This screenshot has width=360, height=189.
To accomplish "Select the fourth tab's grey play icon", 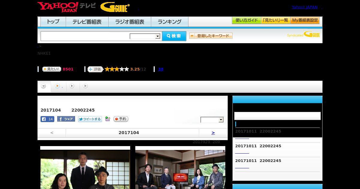I will (85, 86).
